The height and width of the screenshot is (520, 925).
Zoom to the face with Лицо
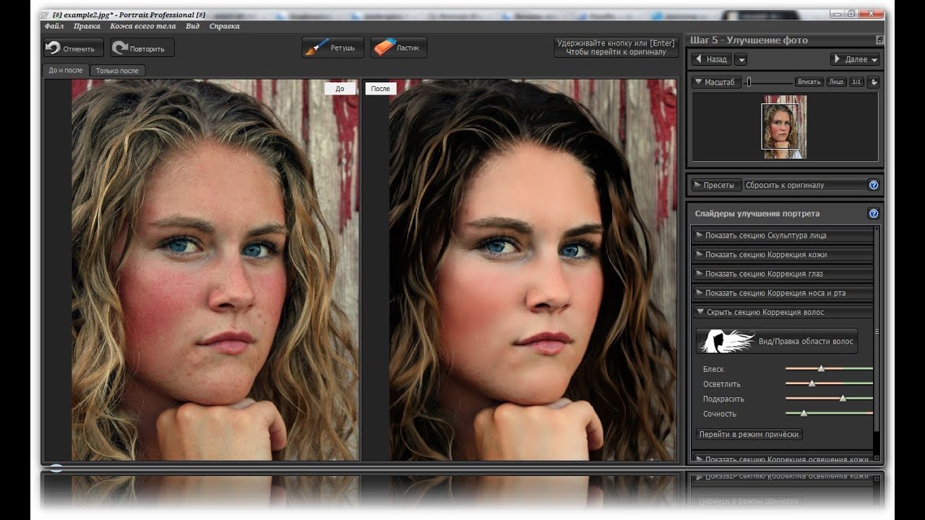[837, 82]
